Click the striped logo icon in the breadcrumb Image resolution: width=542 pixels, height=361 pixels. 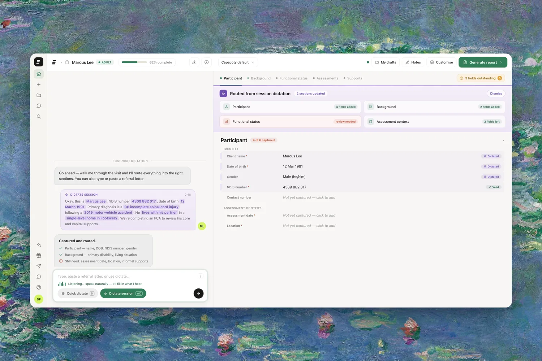54,62
